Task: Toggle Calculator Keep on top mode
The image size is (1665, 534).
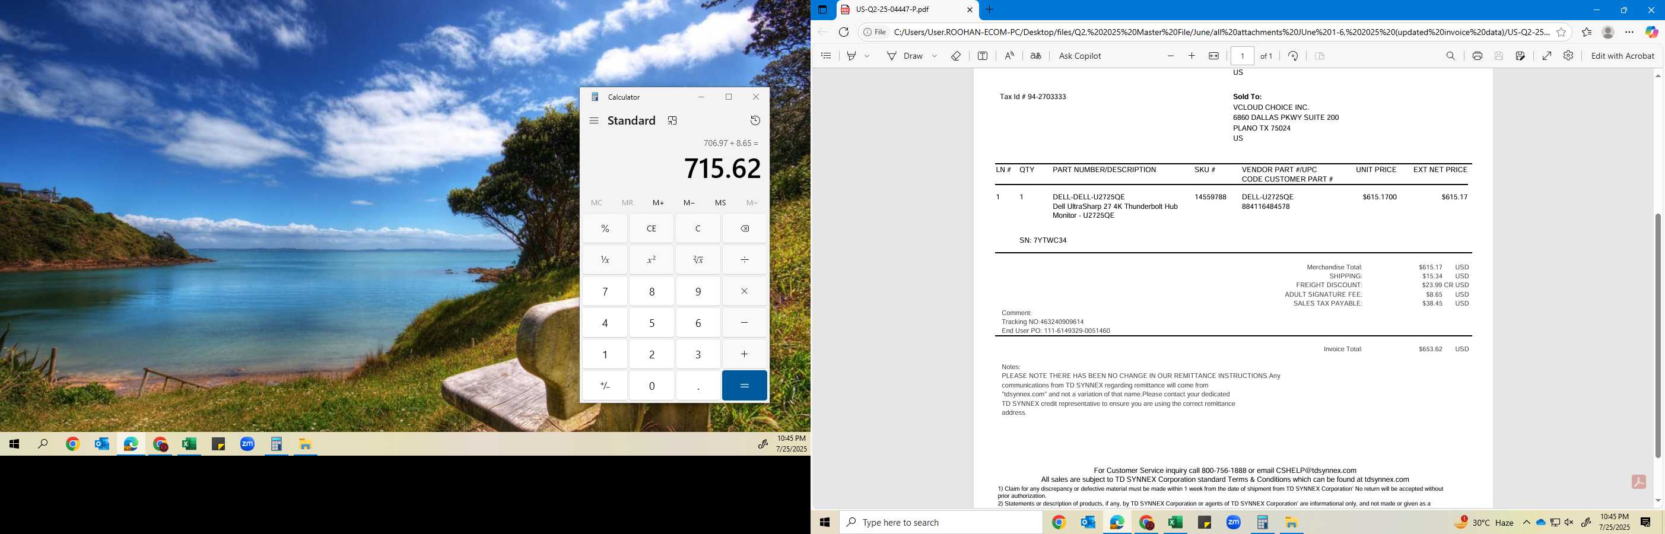Action: coord(672,120)
